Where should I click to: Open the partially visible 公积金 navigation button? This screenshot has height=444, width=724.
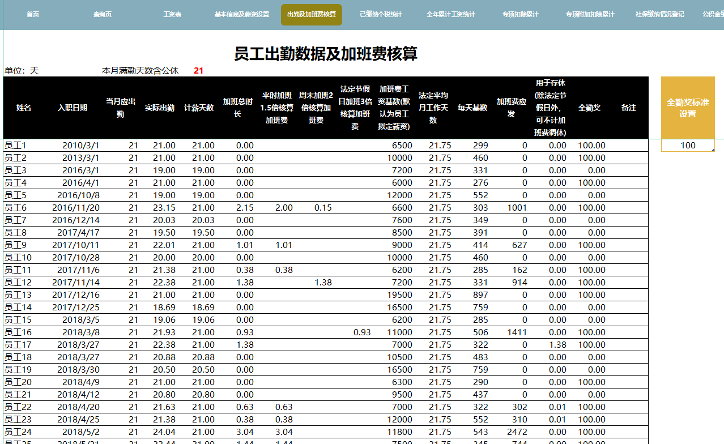pos(713,15)
